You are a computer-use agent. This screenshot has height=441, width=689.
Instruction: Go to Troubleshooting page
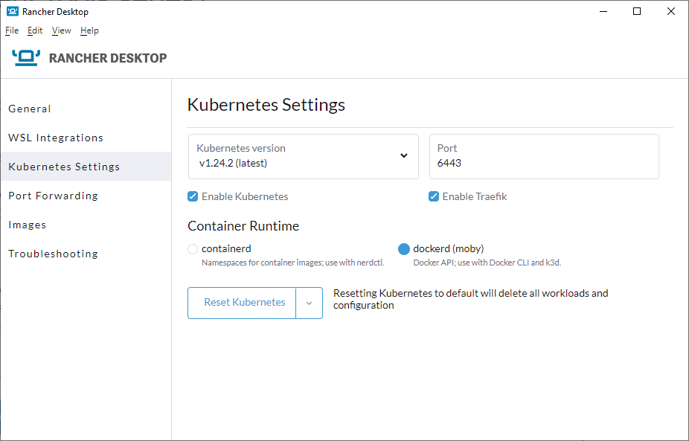point(86,254)
